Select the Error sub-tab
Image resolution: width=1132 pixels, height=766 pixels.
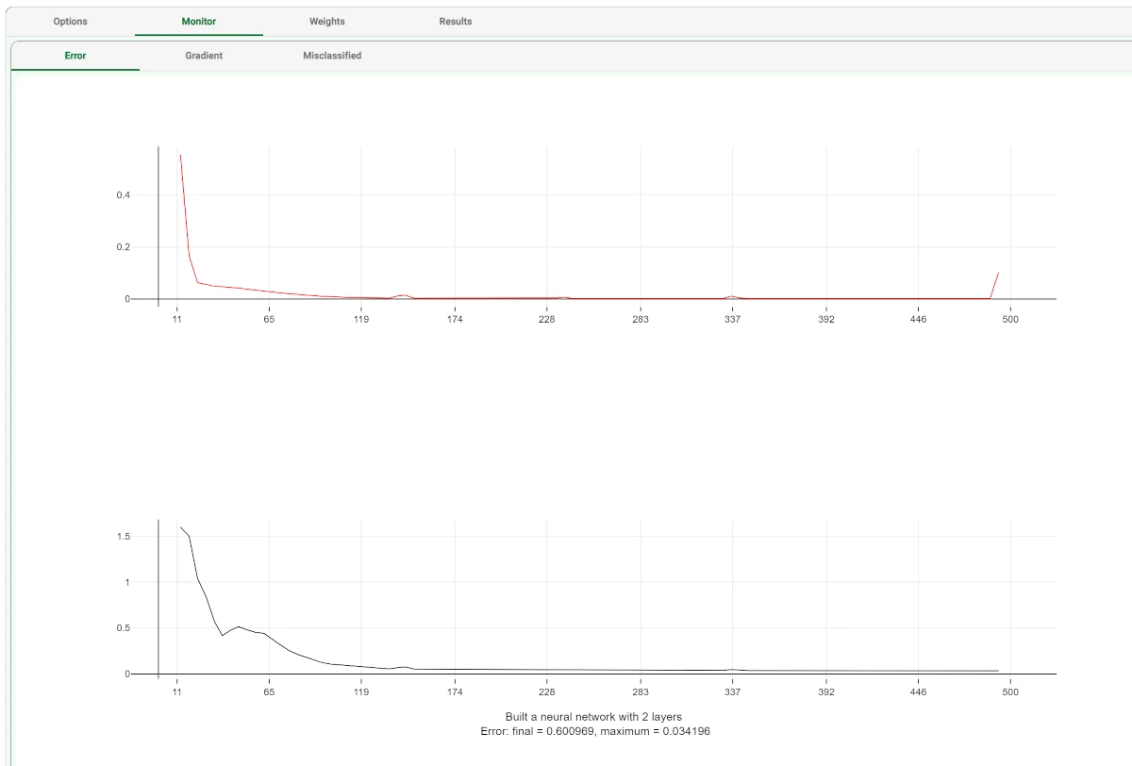(75, 56)
